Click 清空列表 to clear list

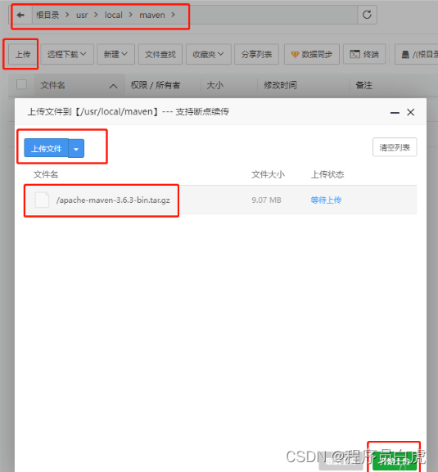[x=395, y=147]
